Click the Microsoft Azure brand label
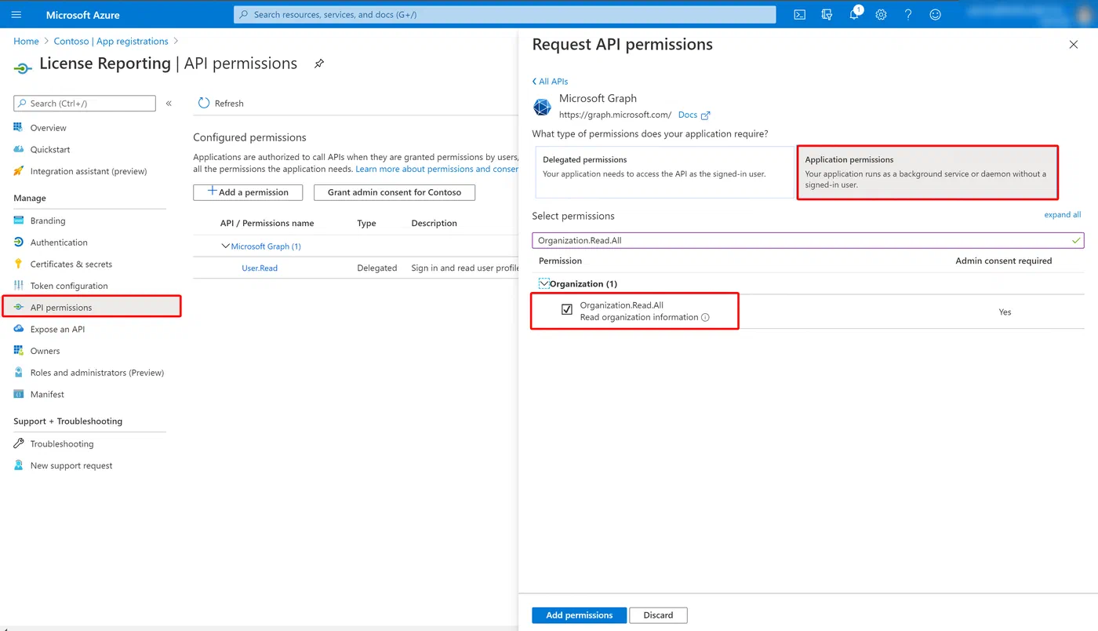Viewport: 1098px width, 631px height. click(83, 15)
